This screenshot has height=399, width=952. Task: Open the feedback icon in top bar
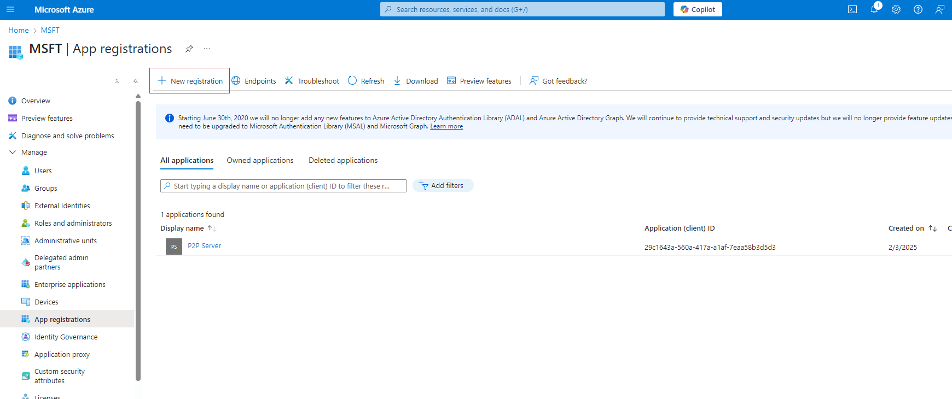click(x=940, y=9)
